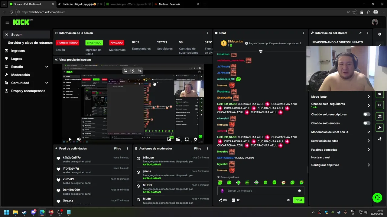The height and width of the screenshot is (217, 387).
Task: Open a new browser tab
Action: [205, 4]
